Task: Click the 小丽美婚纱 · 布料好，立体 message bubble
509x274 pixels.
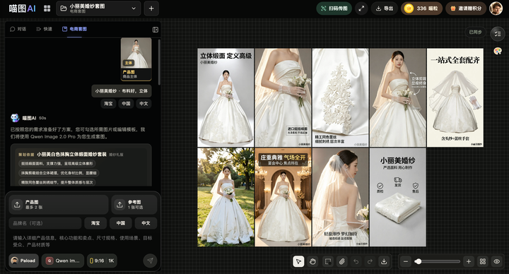Action: pyautogui.click(x=122, y=91)
